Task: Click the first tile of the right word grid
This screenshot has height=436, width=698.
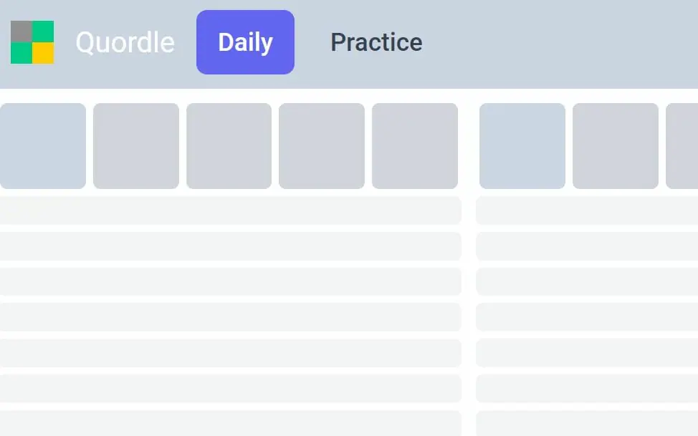Action: click(x=522, y=145)
